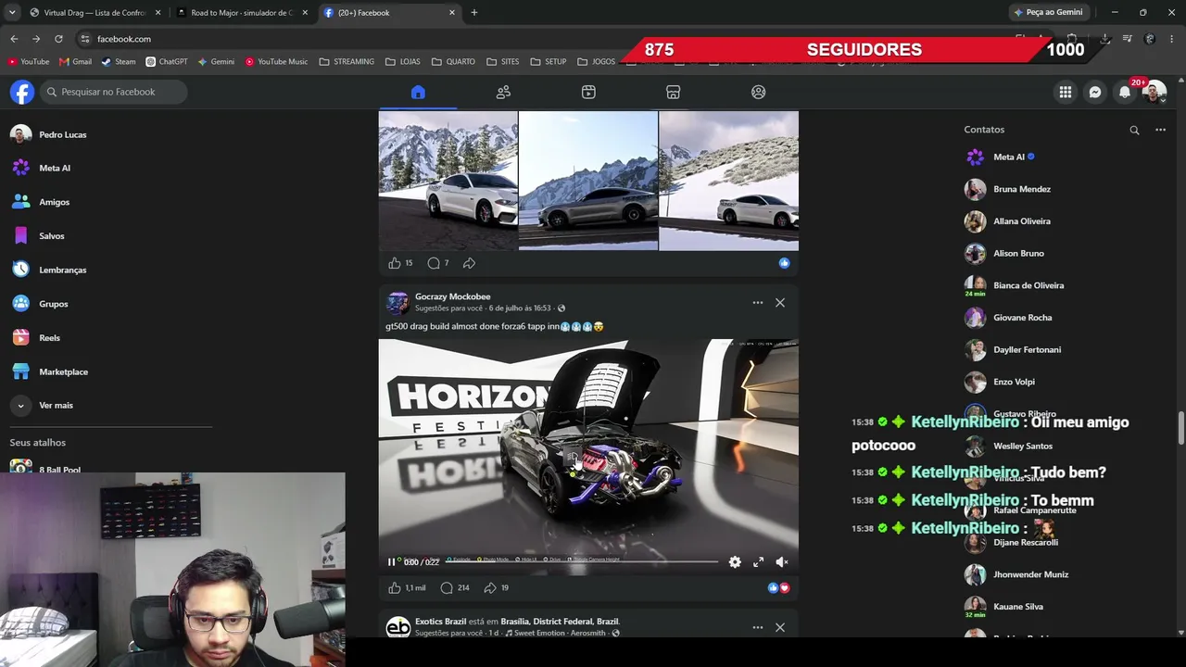Open the Friends tab in top navigation

[503, 92]
